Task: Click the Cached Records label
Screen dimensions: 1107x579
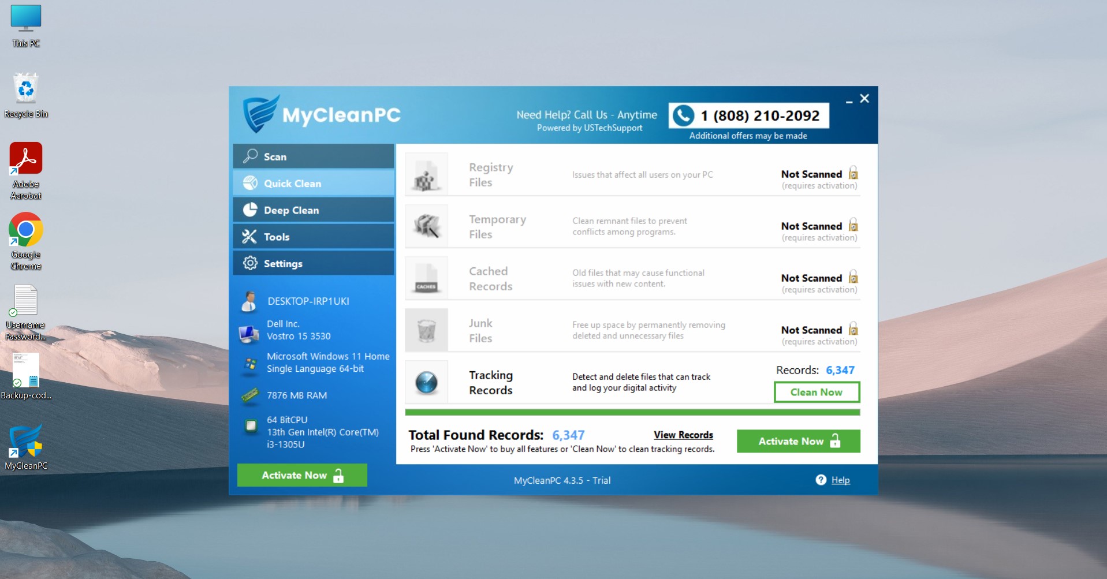Action: 490,278
